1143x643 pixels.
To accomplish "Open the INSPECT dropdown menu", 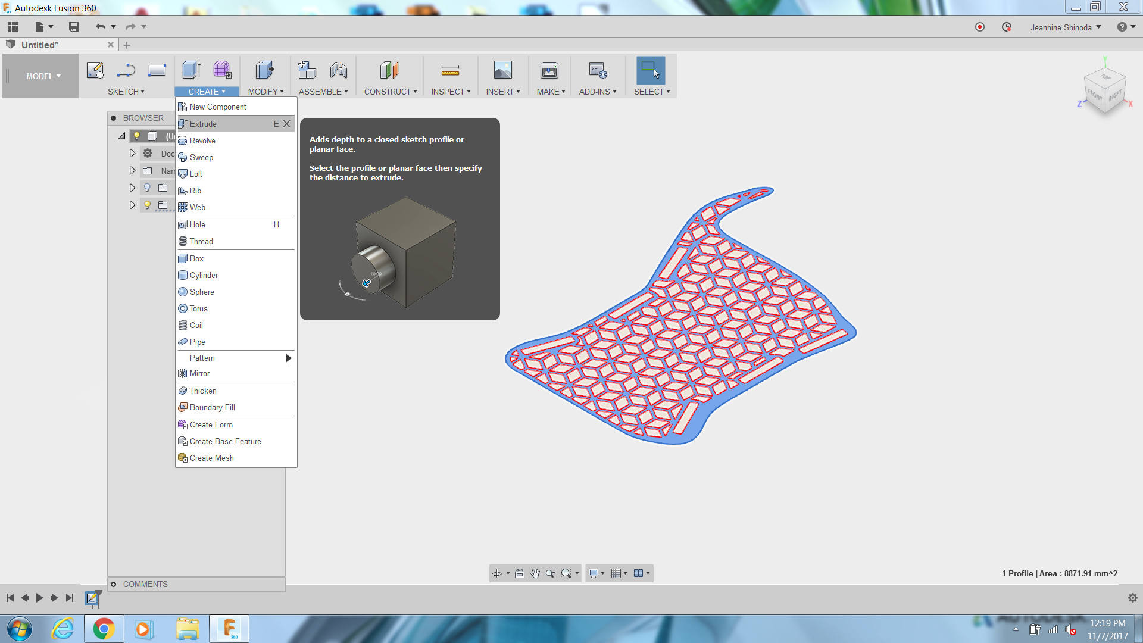I will pyautogui.click(x=451, y=92).
